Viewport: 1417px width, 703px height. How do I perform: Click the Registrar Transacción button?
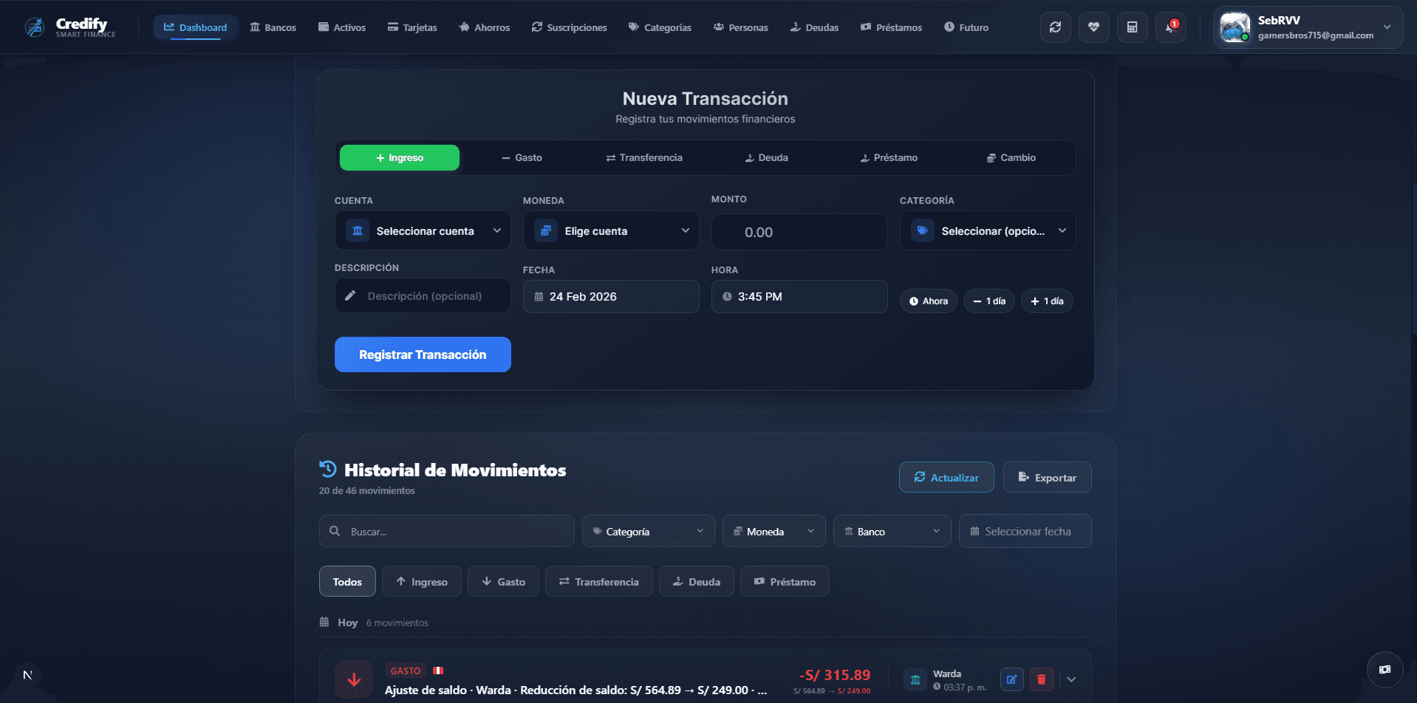tap(422, 354)
